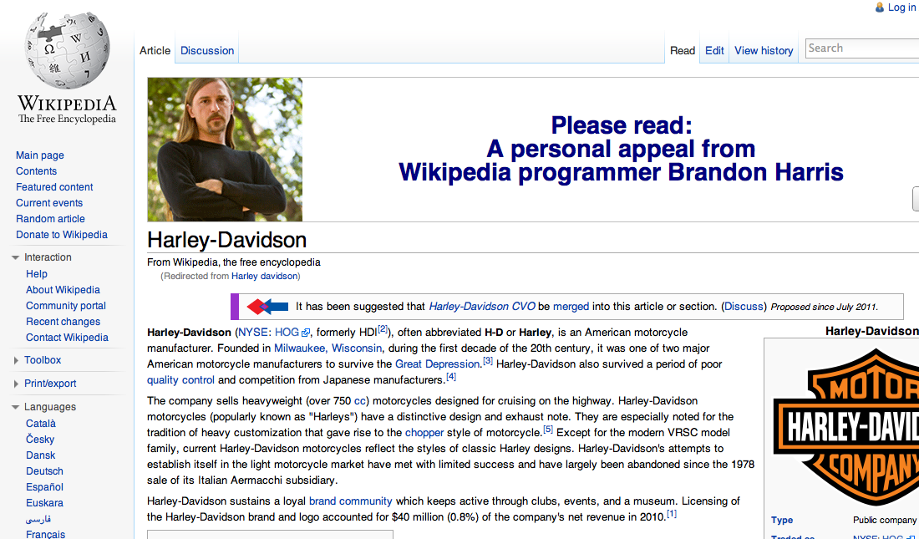Click the Wikipedia globe logo

(67, 53)
